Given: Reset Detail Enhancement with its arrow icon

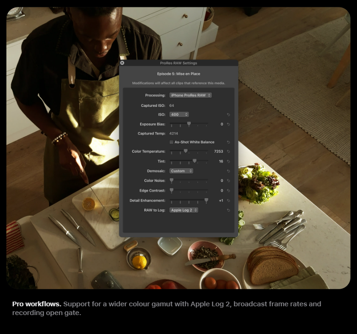Looking at the screenshot, I should coord(228,200).
